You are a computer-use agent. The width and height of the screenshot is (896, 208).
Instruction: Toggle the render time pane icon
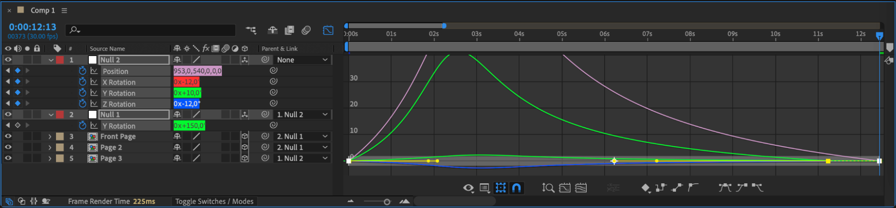[x=45, y=201]
